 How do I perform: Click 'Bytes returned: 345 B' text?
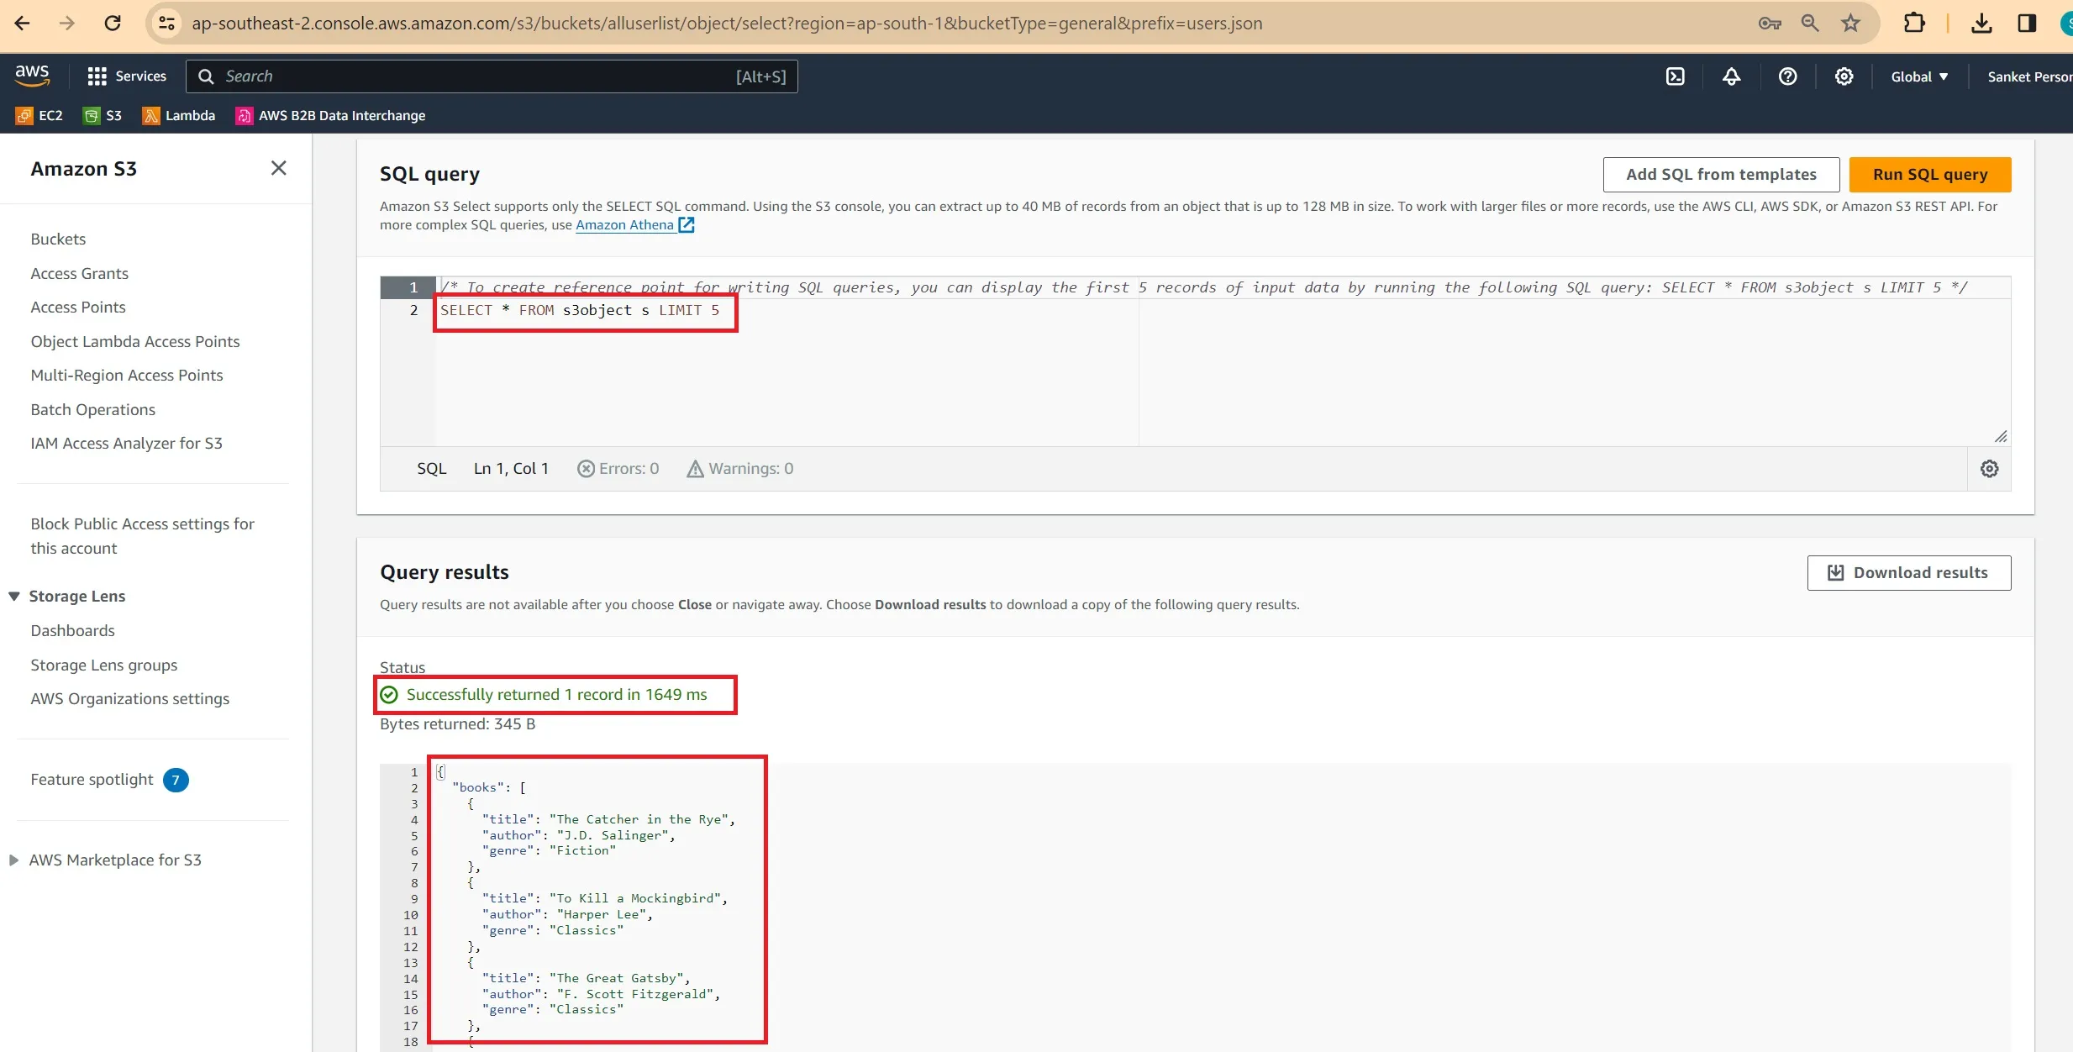(457, 723)
